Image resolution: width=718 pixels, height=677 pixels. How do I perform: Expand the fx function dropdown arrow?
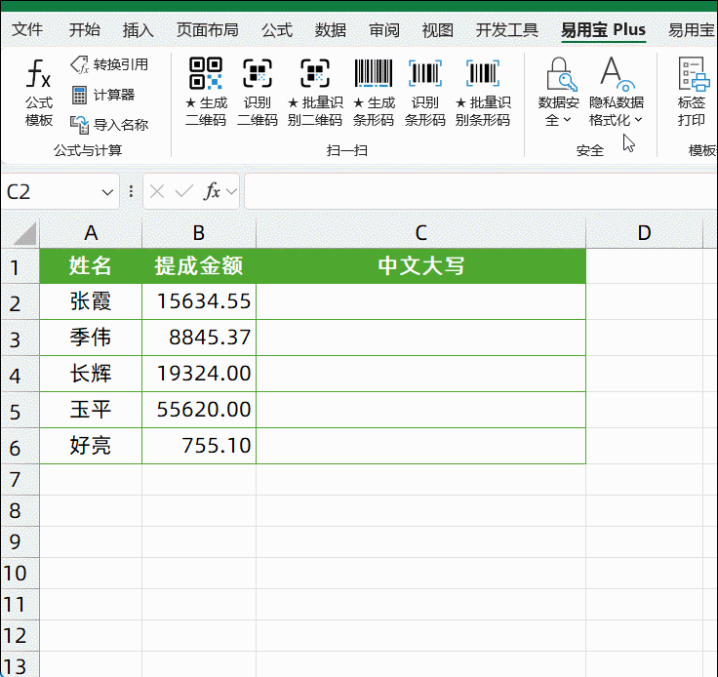[x=231, y=192]
